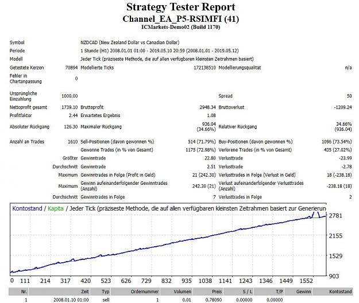Click the 'Strategy Tester Report' title
This screenshot has height=303, width=359.
pyautogui.click(x=180, y=7)
